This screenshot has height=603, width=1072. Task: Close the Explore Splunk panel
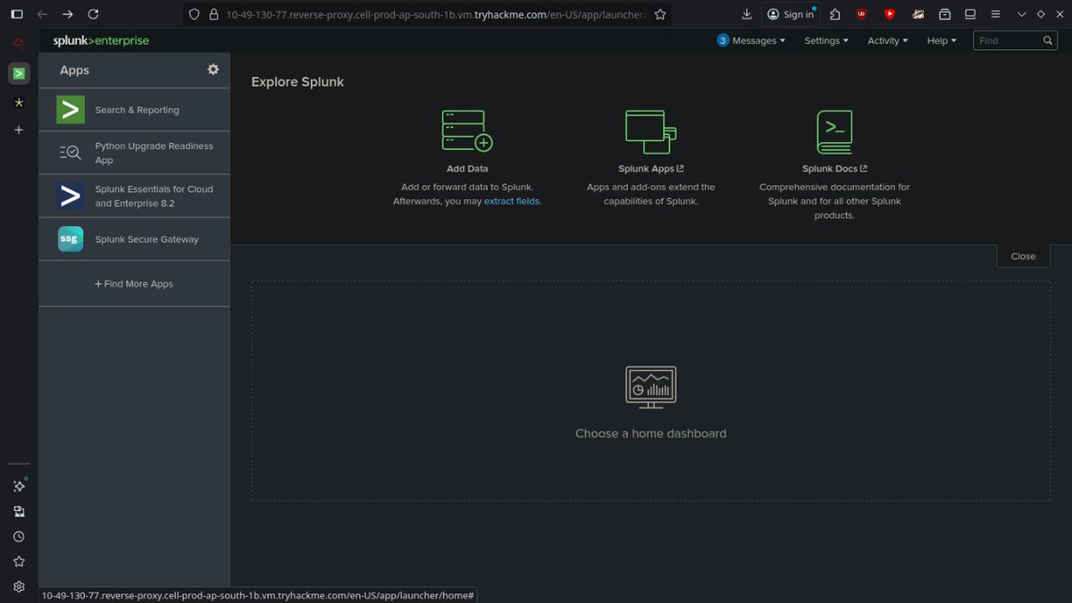[1023, 256]
